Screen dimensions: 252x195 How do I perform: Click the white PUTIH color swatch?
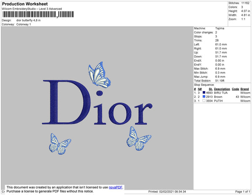point(204,100)
